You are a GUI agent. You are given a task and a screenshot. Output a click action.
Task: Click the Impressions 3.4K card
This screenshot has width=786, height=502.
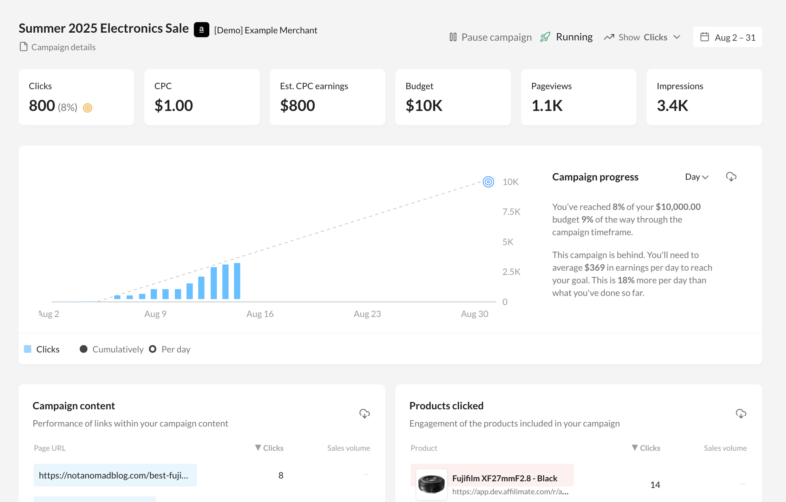coord(704,97)
